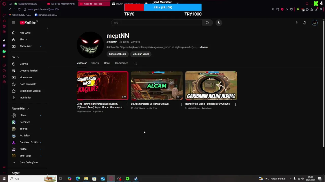This screenshot has height=182, width=325.
Task: Open YouTube notifications bell
Action: click(x=305, y=23)
